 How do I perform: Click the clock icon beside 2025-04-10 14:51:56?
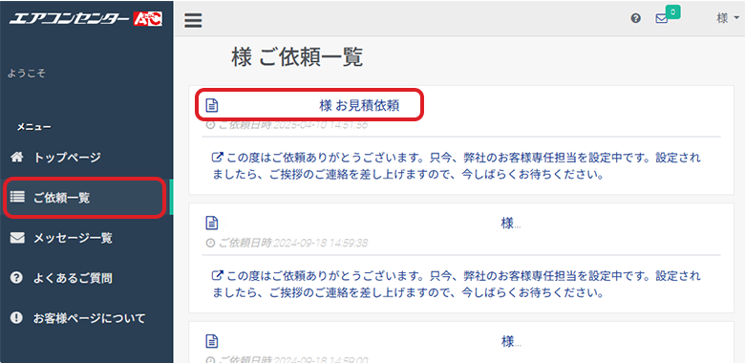[x=210, y=125]
